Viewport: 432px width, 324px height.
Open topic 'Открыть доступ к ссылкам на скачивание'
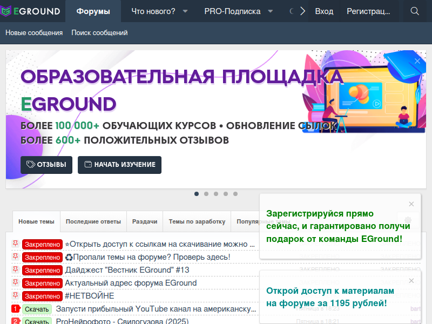[x=160, y=244]
